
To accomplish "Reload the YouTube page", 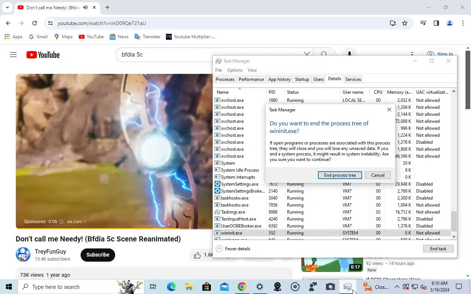I will [x=35, y=23].
